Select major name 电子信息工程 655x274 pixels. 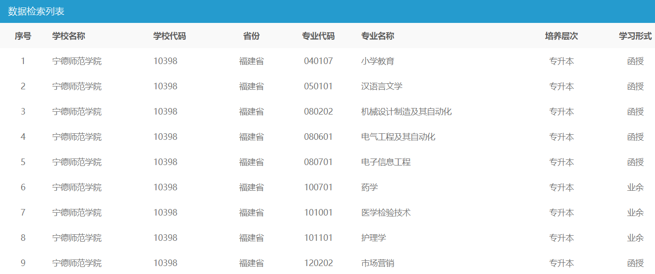coord(386,162)
